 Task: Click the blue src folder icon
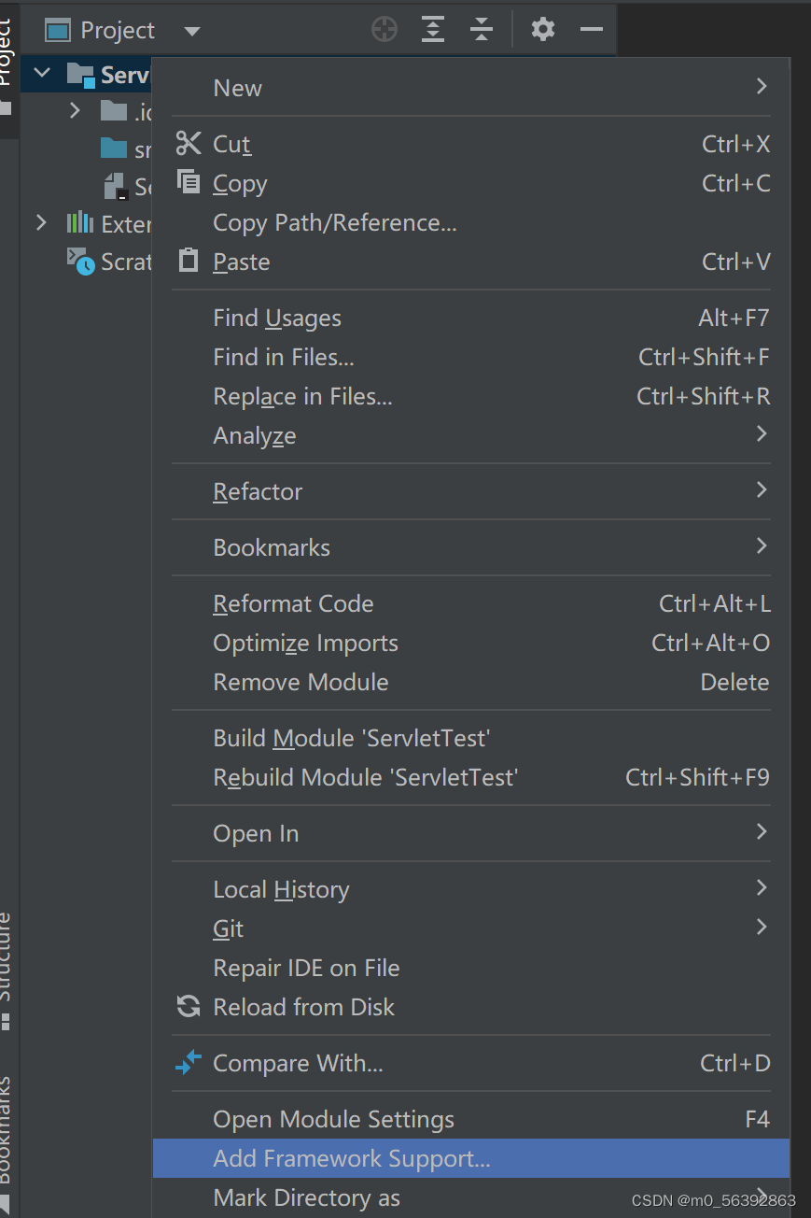point(114,149)
